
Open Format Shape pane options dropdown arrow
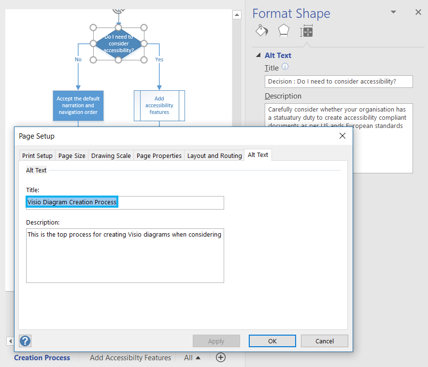tap(393, 12)
